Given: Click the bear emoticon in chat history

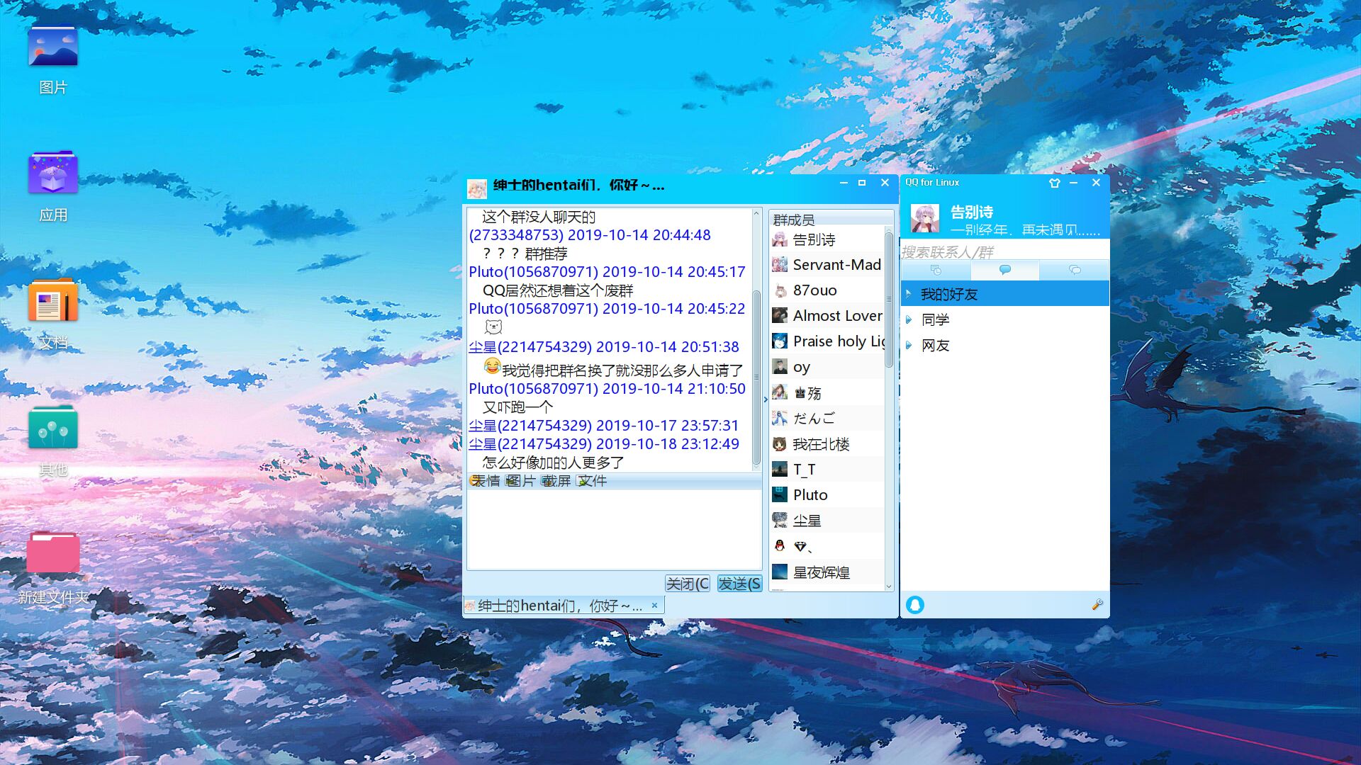Looking at the screenshot, I should click(x=493, y=327).
